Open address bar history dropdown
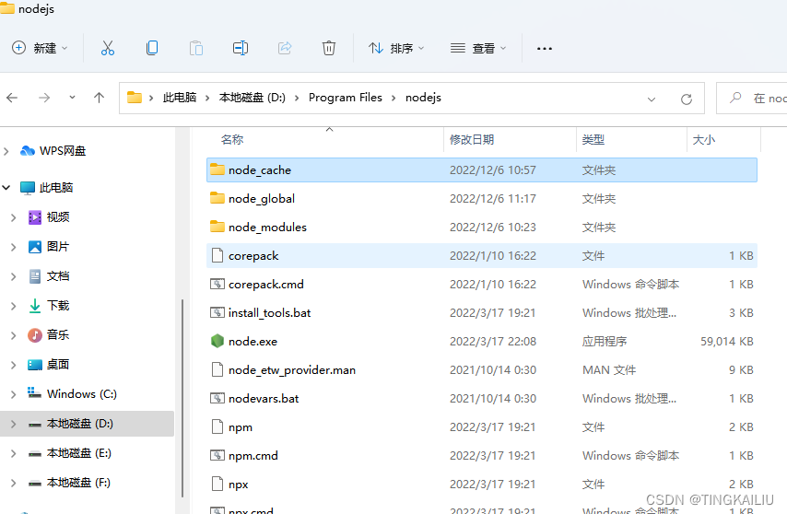This screenshot has width=787, height=514. tap(652, 99)
